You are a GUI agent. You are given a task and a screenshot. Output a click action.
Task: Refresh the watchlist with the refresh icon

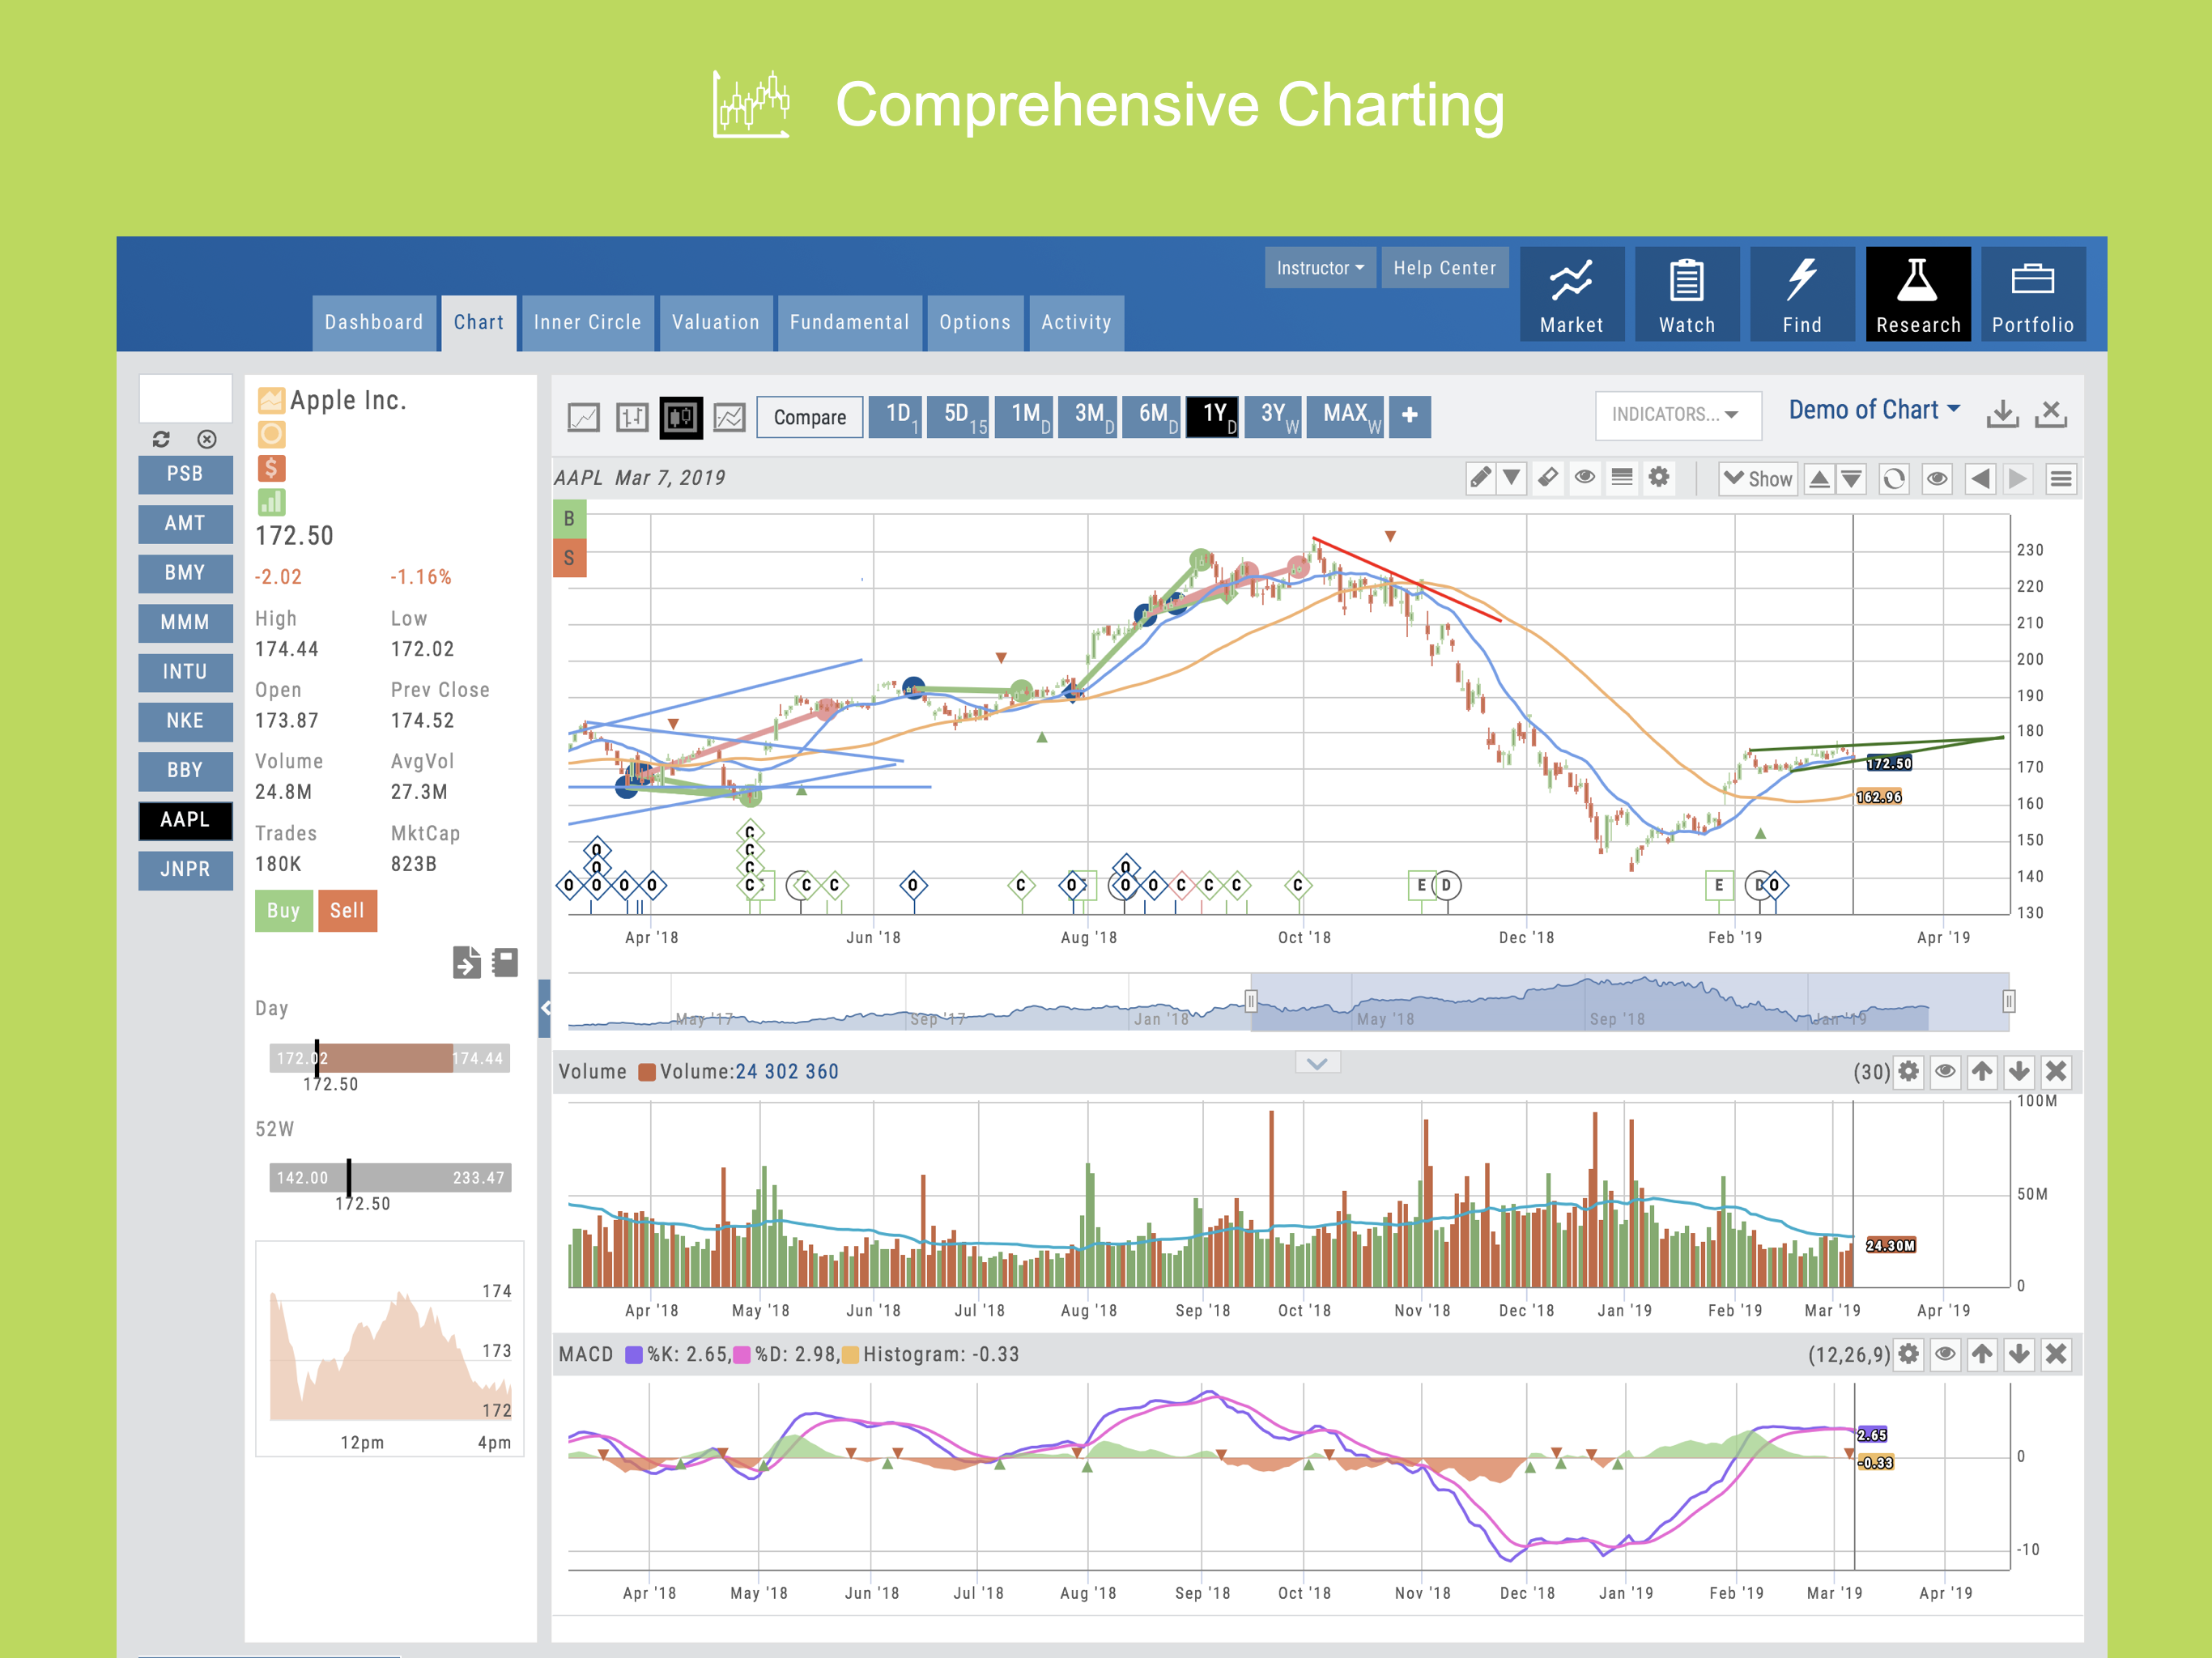[161, 439]
